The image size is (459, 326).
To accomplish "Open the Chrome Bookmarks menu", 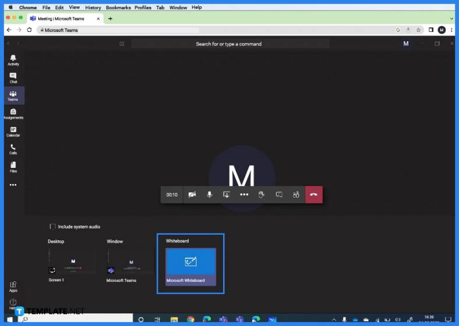I will pos(118,8).
